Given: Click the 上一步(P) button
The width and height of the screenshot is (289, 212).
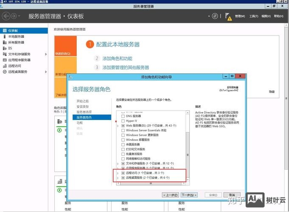Looking at the screenshot, I should 171,195.
